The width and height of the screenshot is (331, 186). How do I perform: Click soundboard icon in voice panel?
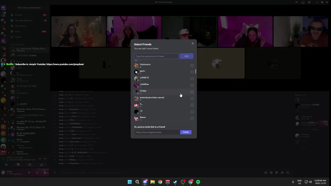[42, 165]
